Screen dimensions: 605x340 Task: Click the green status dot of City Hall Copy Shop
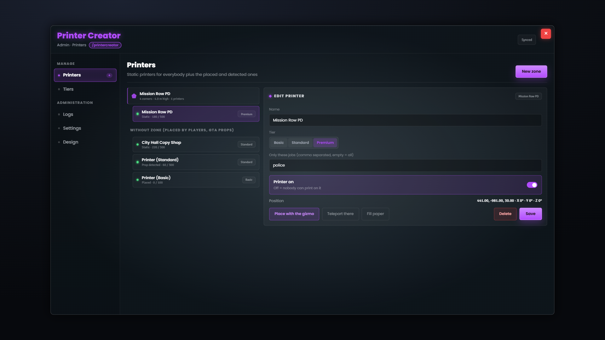coord(137,144)
